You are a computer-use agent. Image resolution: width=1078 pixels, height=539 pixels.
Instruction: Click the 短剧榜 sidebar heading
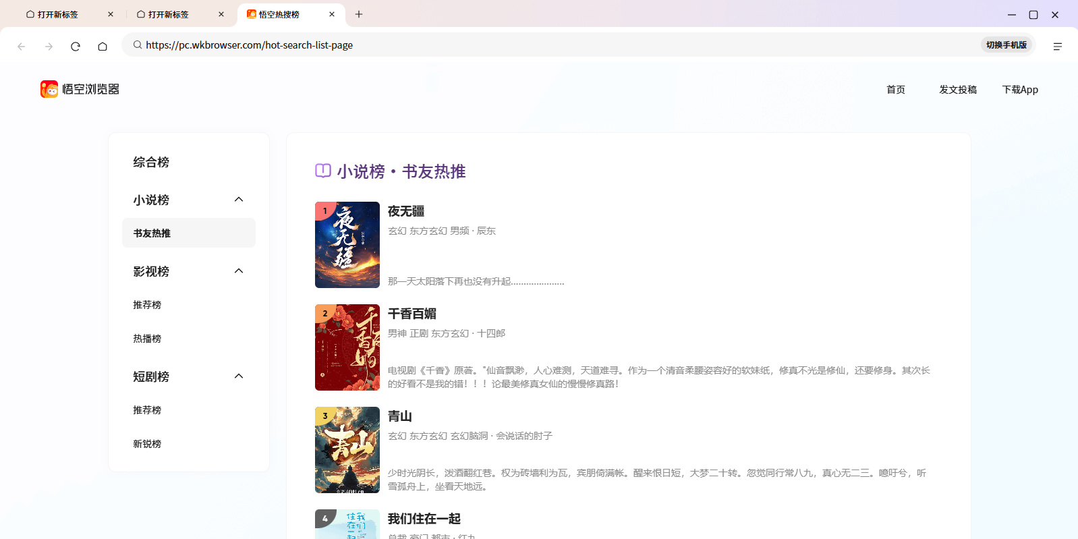tap(151, 376)
